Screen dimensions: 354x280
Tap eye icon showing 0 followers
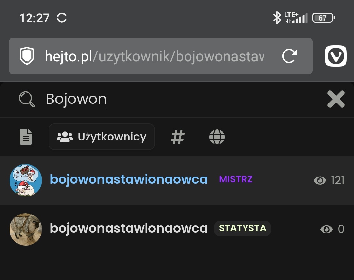[x=326, y=229]
